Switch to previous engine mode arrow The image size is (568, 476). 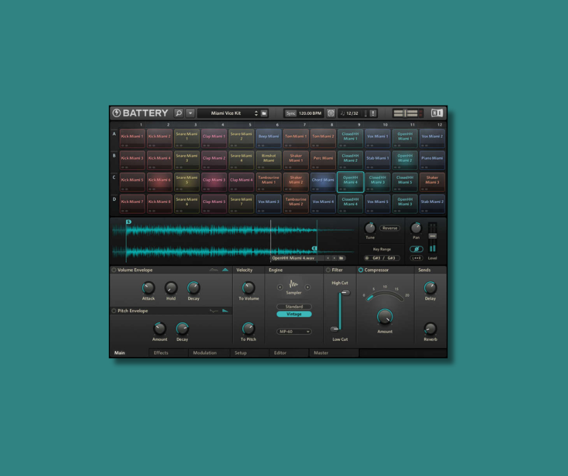280,288
